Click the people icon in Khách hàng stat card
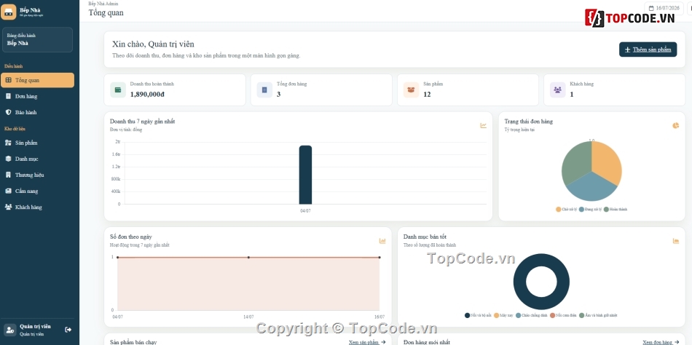 [x=557, y=90]
